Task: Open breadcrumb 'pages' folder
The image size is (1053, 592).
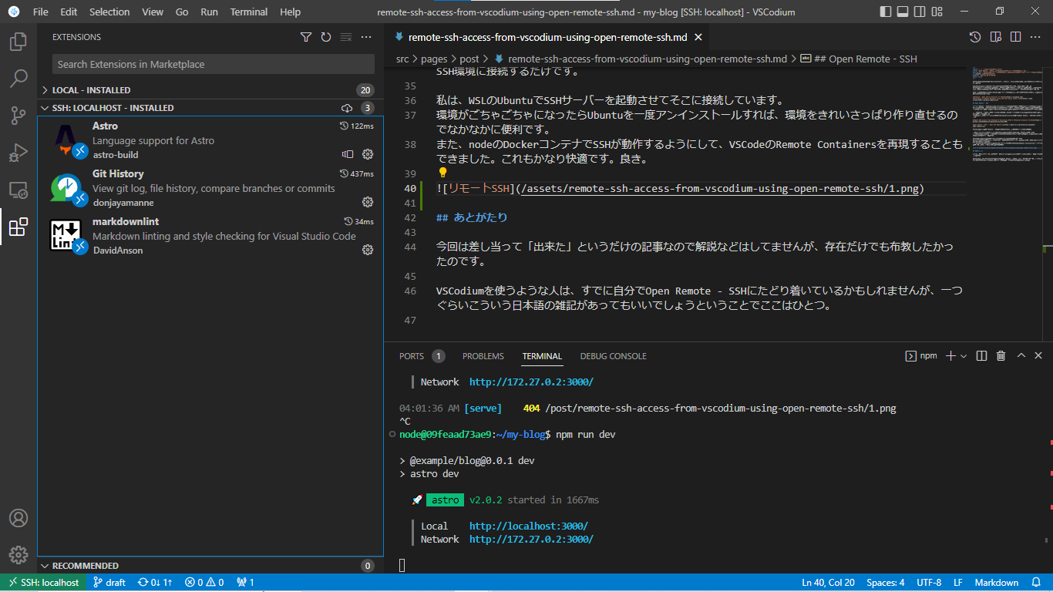Action: [434, 59]
